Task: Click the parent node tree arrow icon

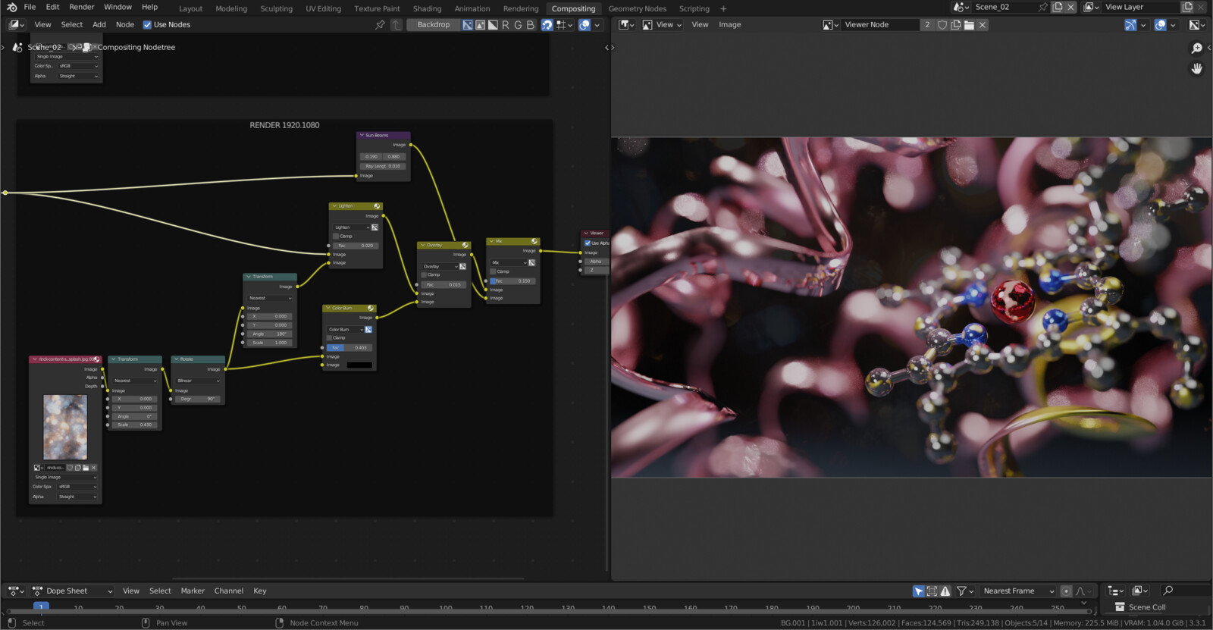Action: [x=396, y=25]
